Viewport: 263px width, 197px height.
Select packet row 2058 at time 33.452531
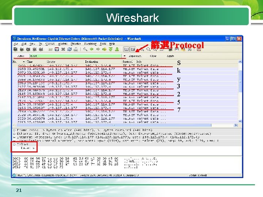coord(125,69)
